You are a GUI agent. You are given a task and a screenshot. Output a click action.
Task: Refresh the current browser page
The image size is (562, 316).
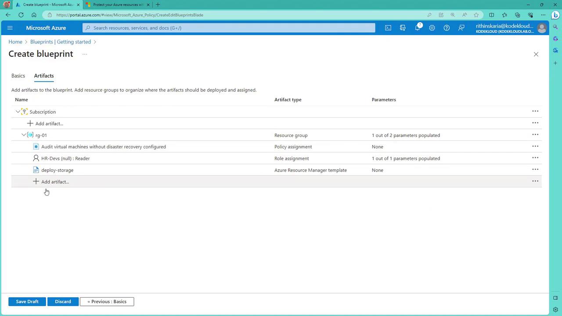(x=21, y=15)
